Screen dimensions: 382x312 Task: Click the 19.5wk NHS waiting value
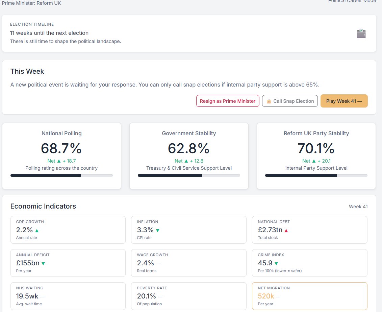click(27, 296)
